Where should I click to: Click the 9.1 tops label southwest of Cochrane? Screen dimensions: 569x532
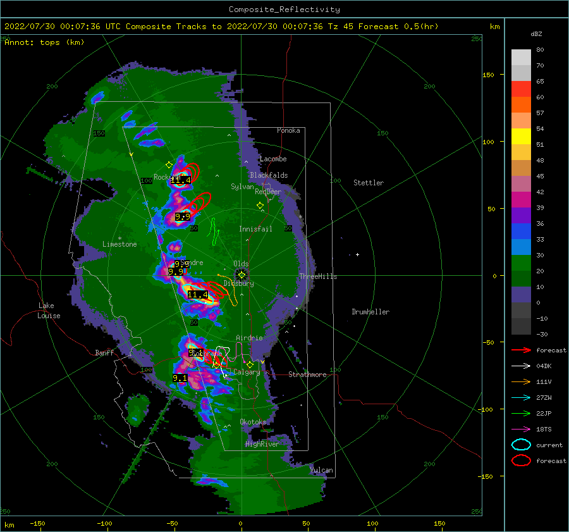pos(180,378)
